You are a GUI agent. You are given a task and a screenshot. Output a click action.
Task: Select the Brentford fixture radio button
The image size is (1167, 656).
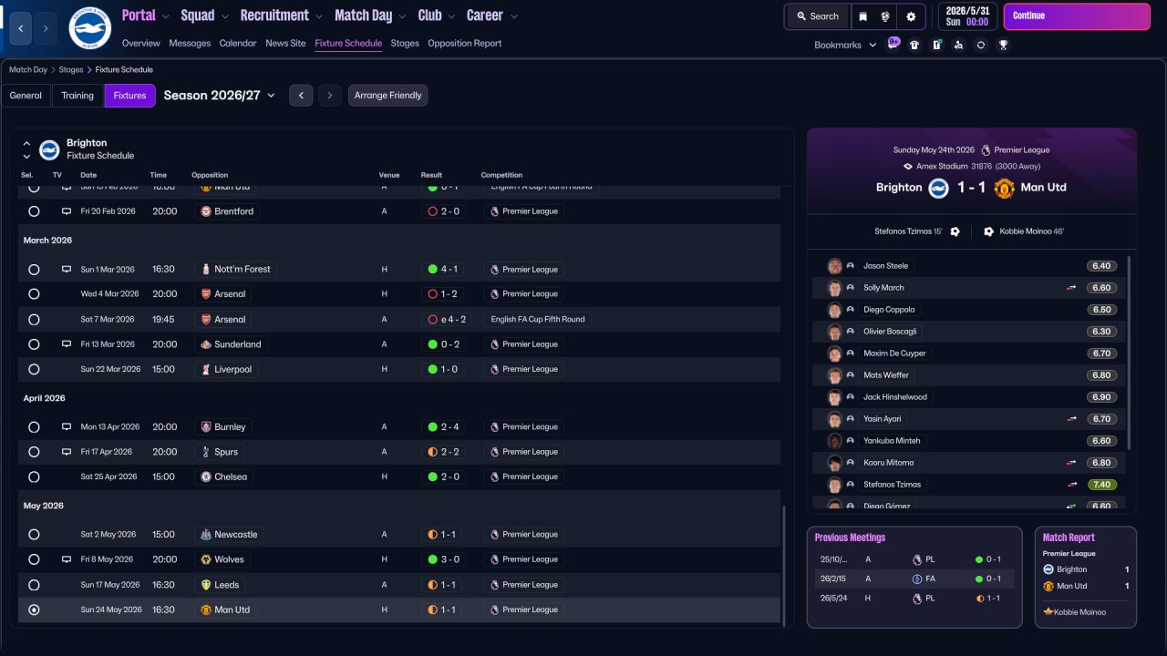point(34,211)
